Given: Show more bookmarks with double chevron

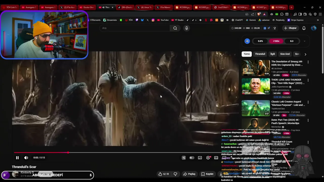Looking at the screenshot, I should (318, 20).
